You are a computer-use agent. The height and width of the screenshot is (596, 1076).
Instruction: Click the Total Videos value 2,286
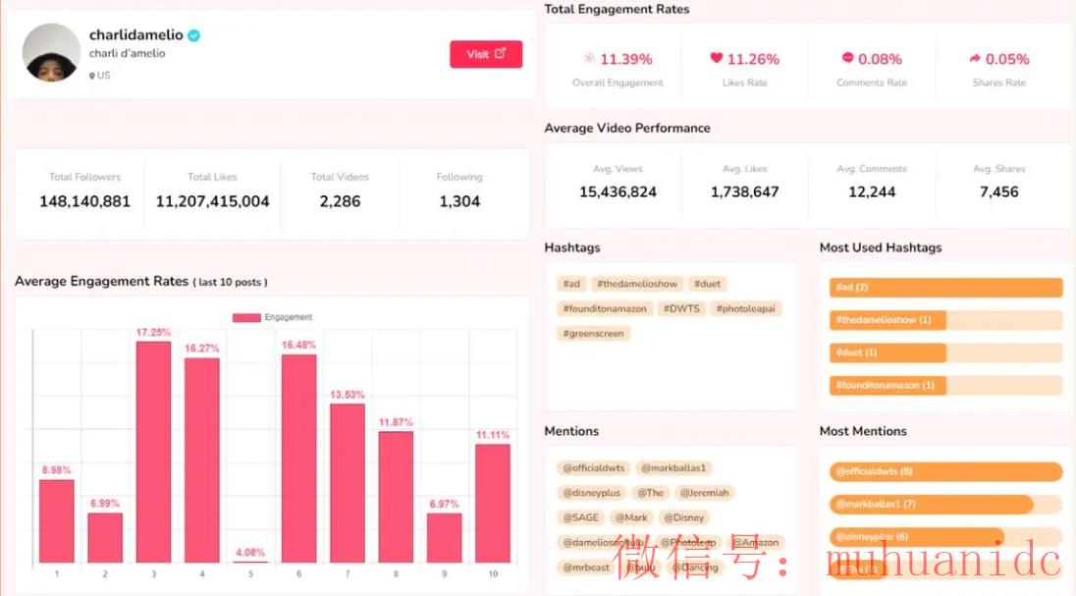[340, 201]
